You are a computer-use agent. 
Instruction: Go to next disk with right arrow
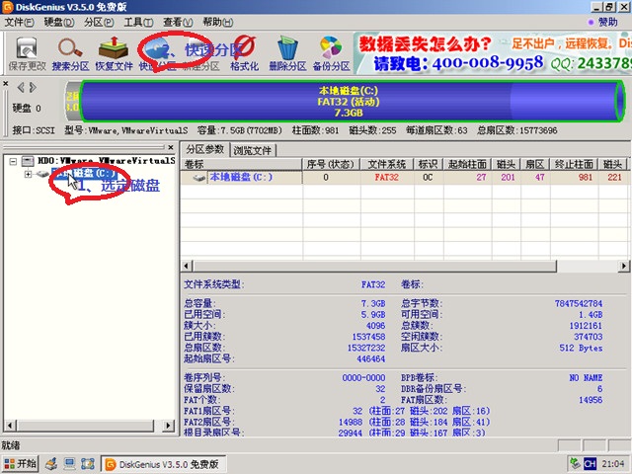[x=33, y=88]
